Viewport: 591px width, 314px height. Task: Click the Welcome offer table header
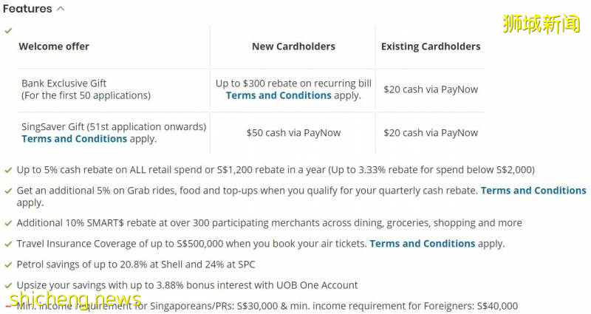54,47
